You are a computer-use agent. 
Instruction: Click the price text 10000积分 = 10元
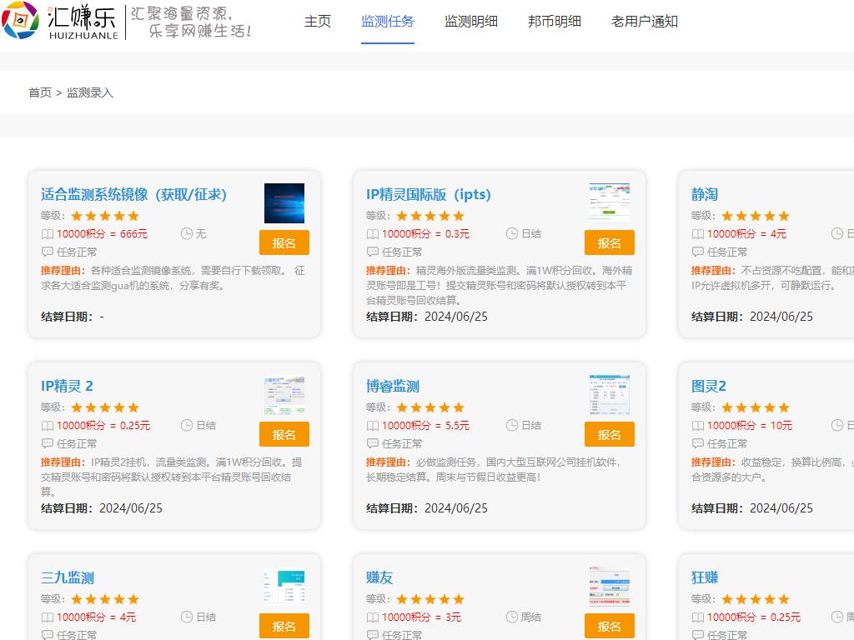[750, 426]
